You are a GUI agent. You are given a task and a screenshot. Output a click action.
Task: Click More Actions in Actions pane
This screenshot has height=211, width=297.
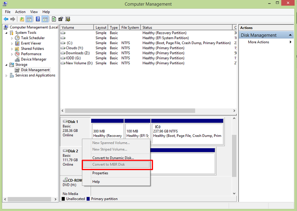coord(258,42)
